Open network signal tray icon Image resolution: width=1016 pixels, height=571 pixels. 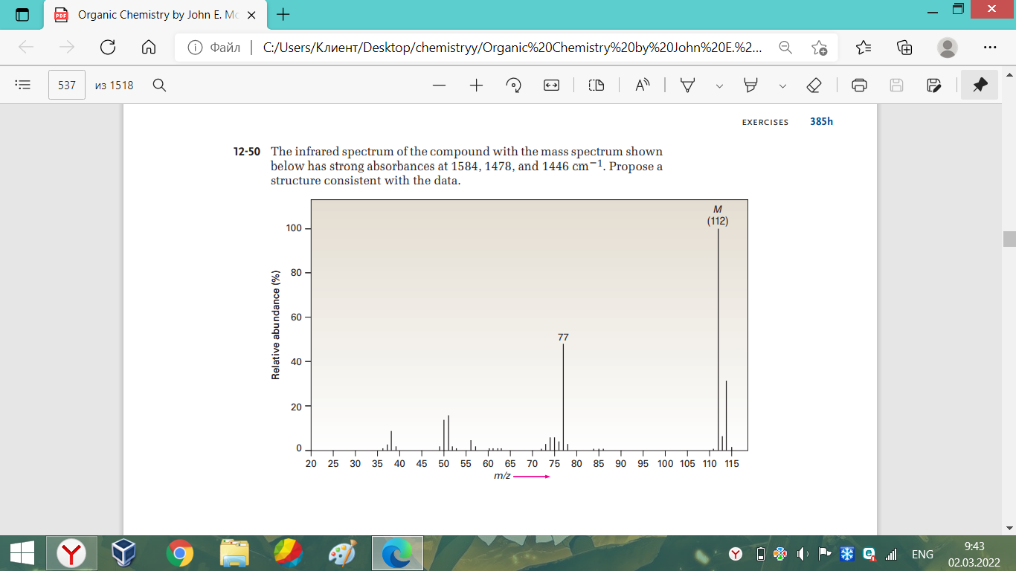pyautogui.click(x=891, y=554)
